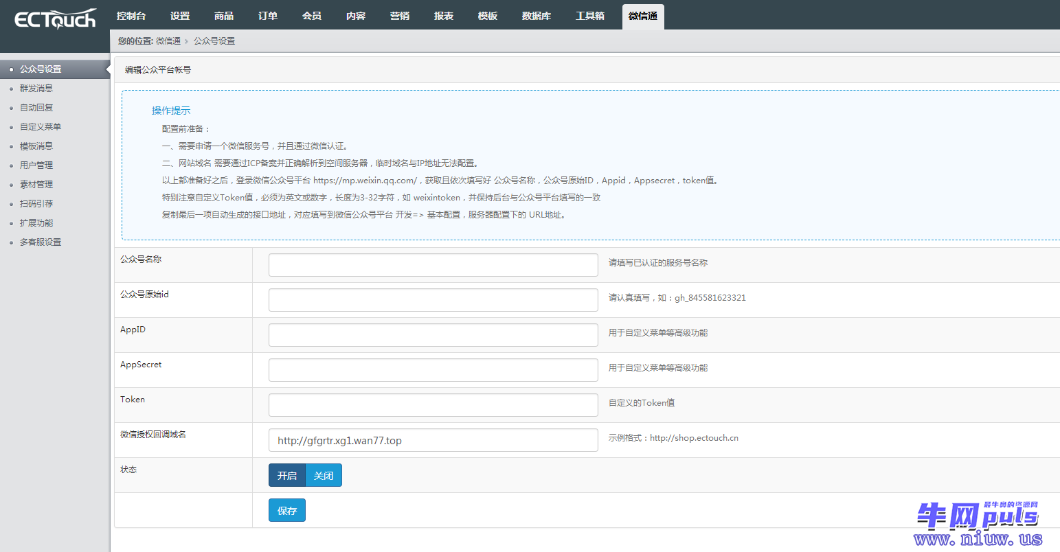Focus the Token input field

433,405
